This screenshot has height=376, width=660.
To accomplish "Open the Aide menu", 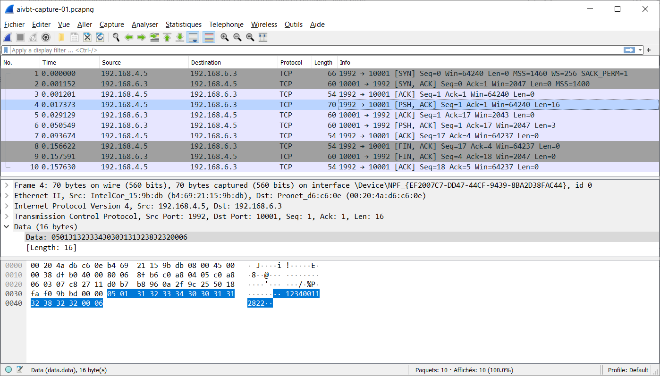I will [x=317, y=25].
